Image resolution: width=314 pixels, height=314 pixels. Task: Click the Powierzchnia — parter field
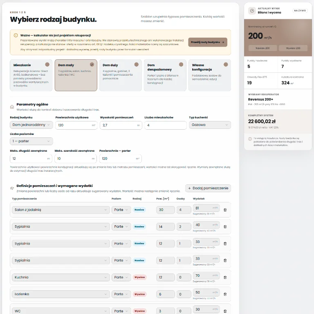point(121,159)
